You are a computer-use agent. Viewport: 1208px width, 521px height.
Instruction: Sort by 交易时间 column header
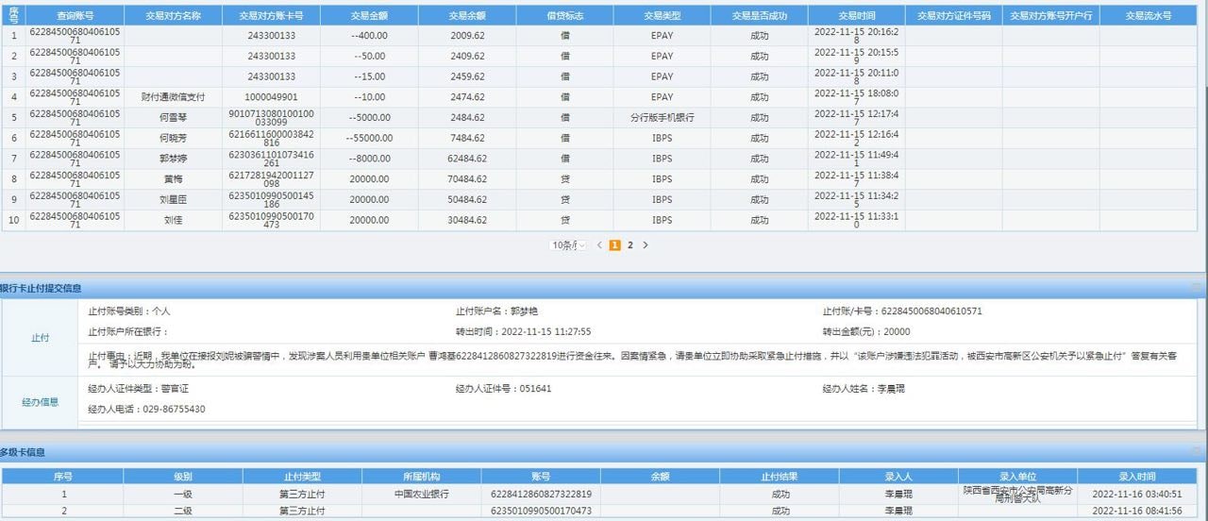pos(856,16)
